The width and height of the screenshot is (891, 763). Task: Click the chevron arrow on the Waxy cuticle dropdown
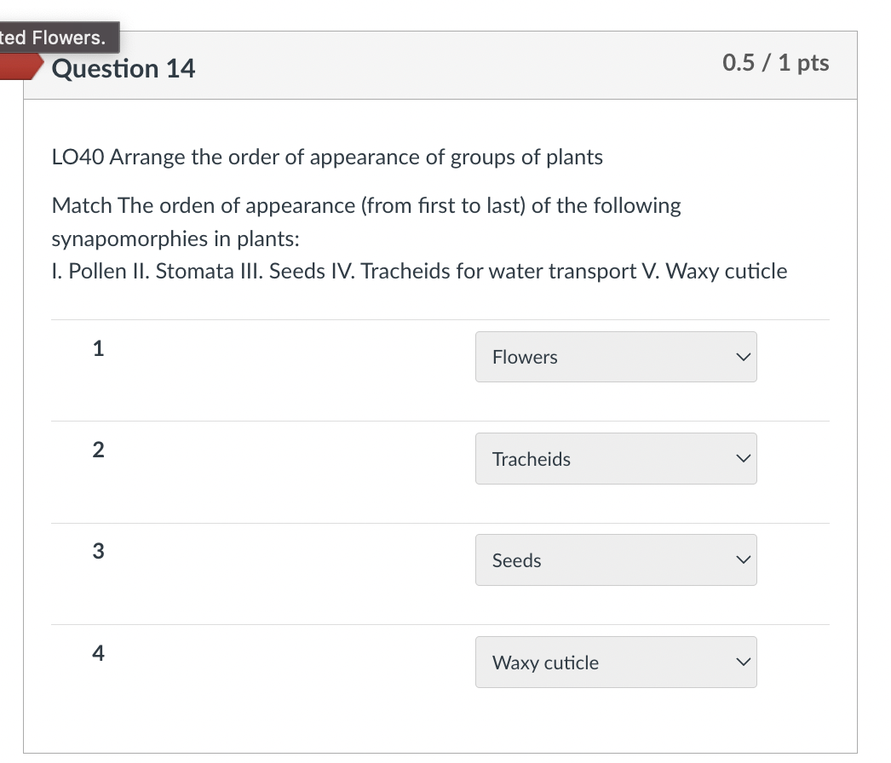[x=744, y=663]
